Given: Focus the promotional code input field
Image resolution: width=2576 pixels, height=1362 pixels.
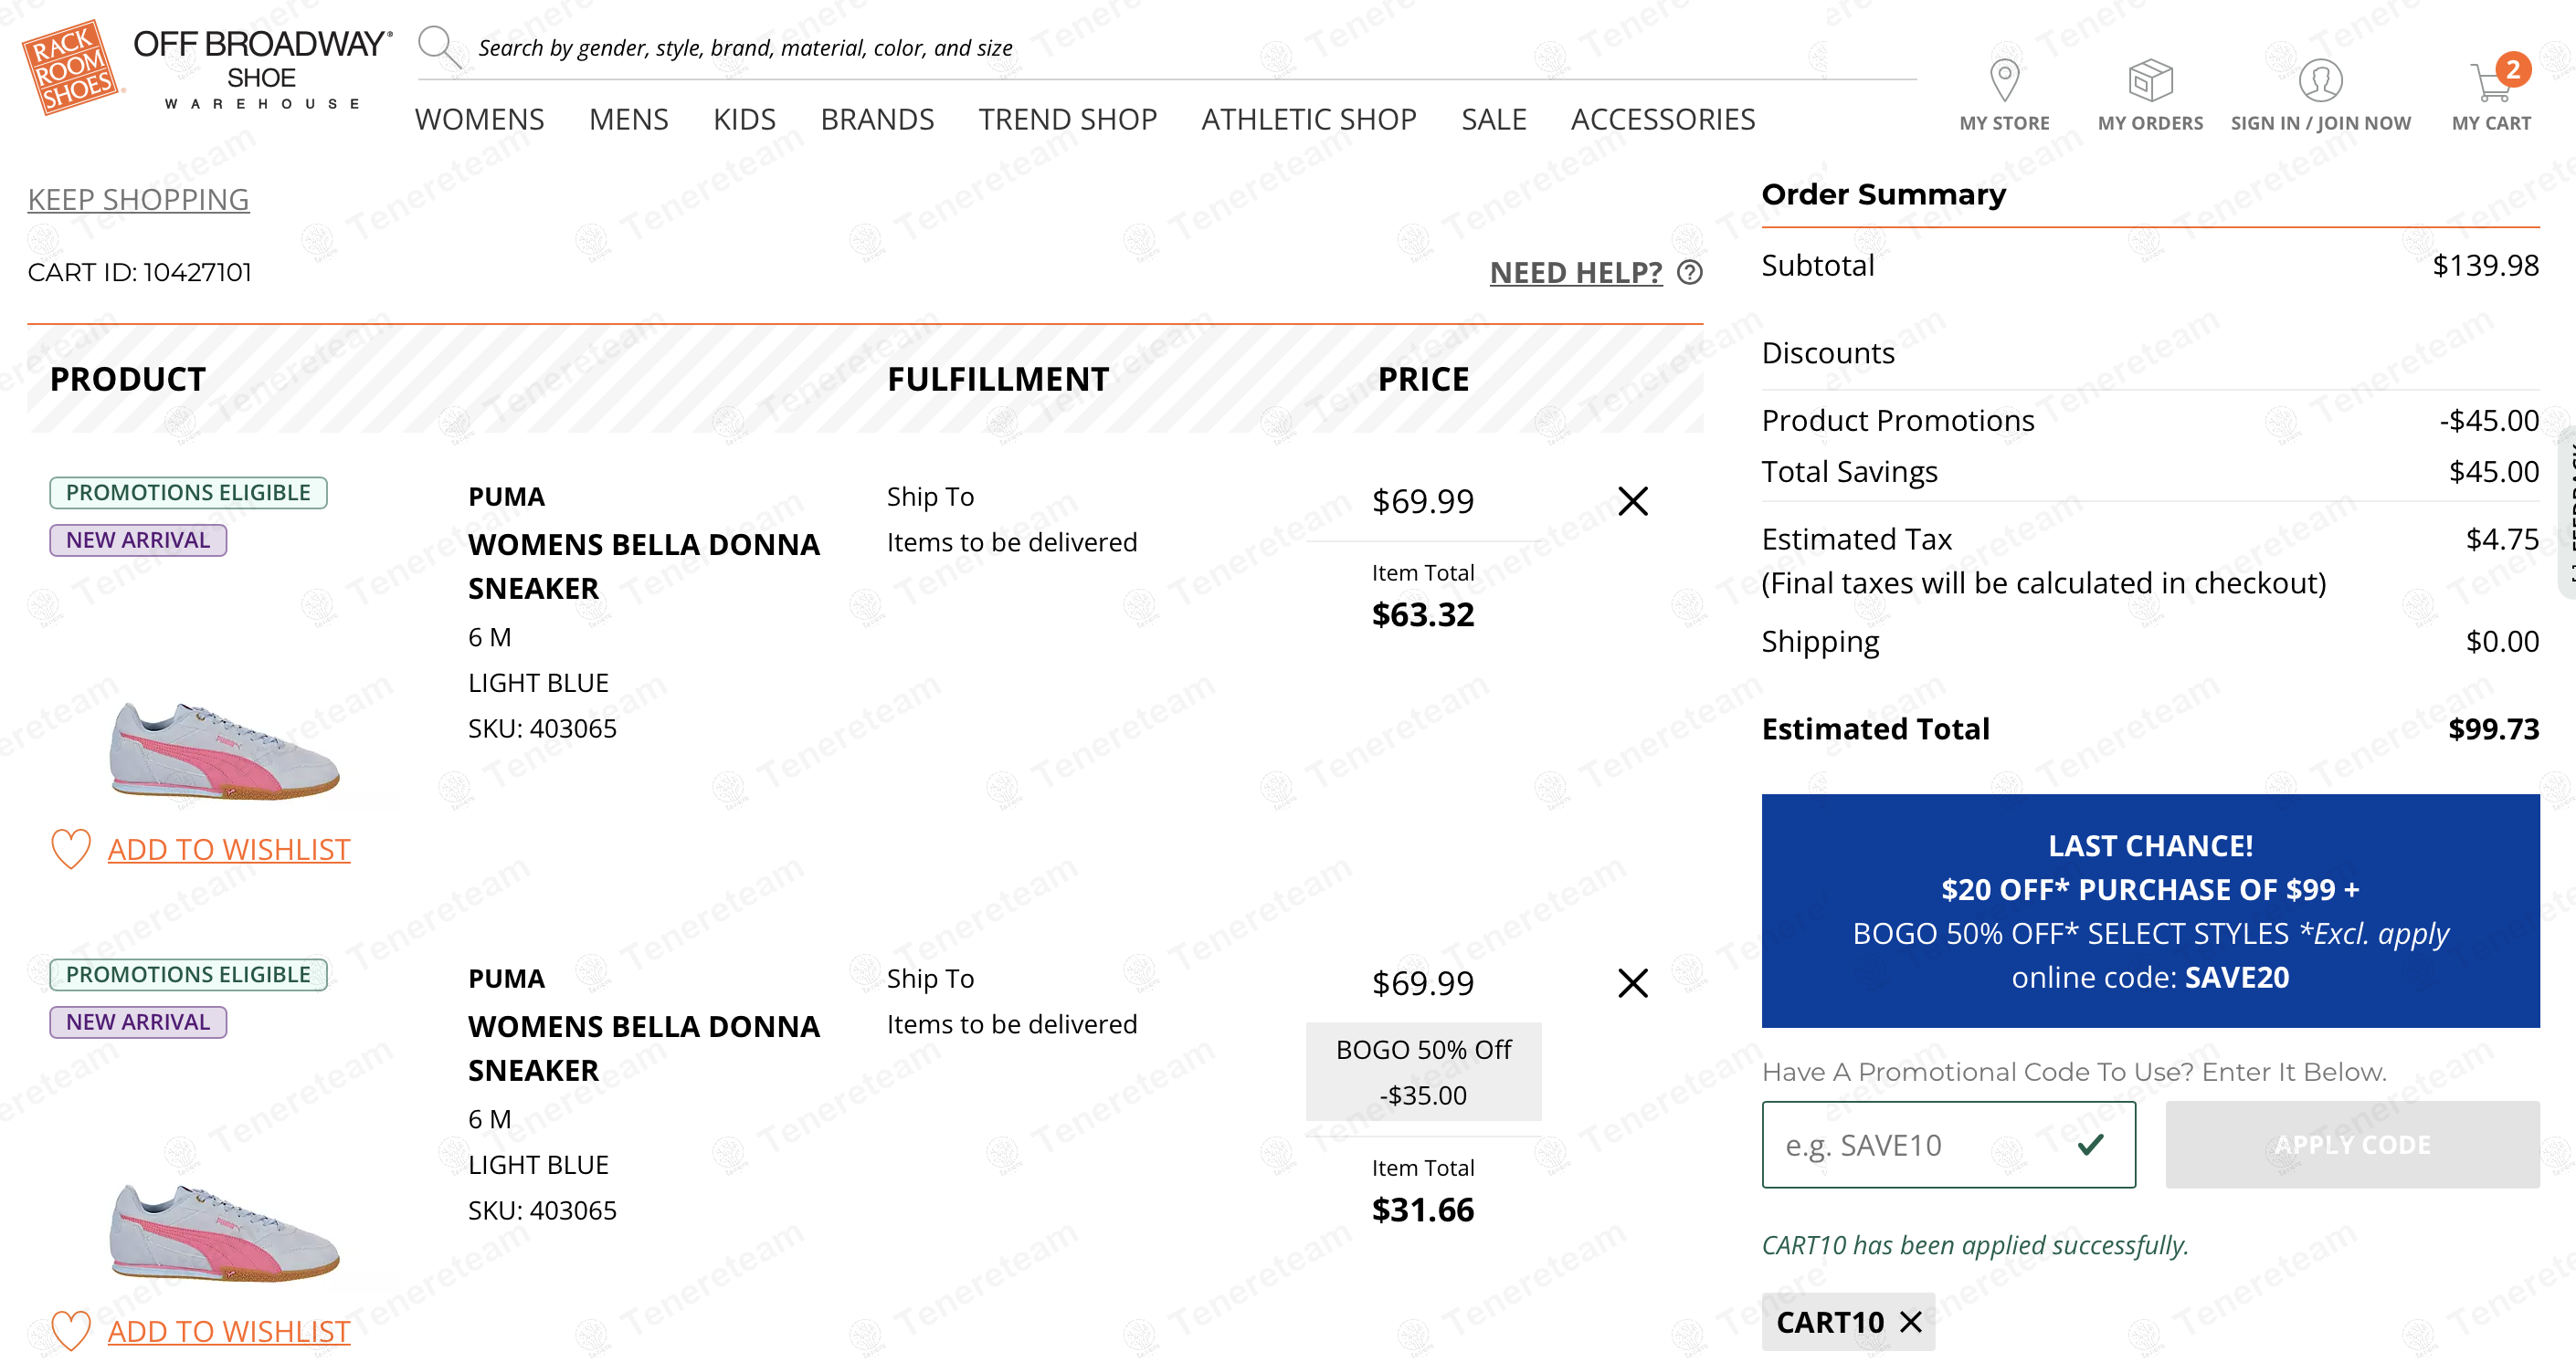Looking at the screenshot, I should [1920, 1144].
